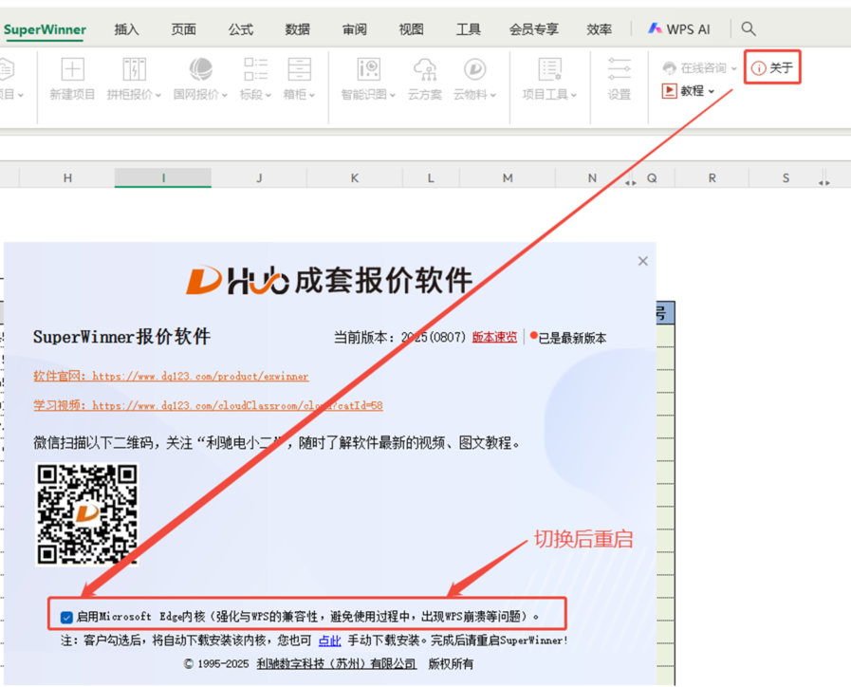Screen dimensions: 851x687
Task: Open the 视图 tab
Action: [411, 29]
